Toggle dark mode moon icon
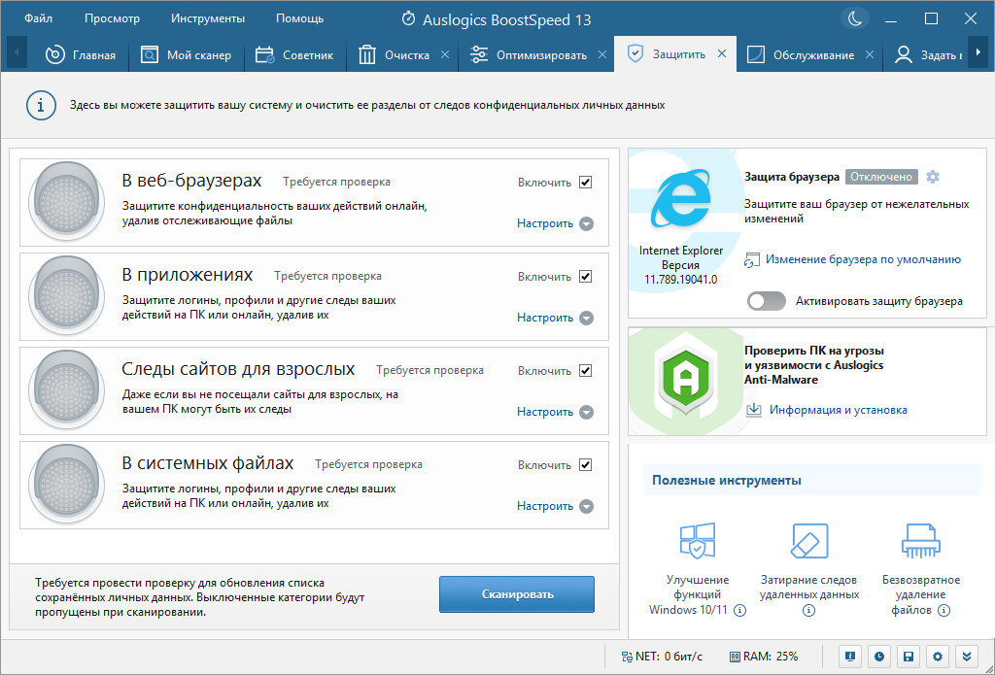The height and width of the screenshot is (675, 995). coord(855,19)
